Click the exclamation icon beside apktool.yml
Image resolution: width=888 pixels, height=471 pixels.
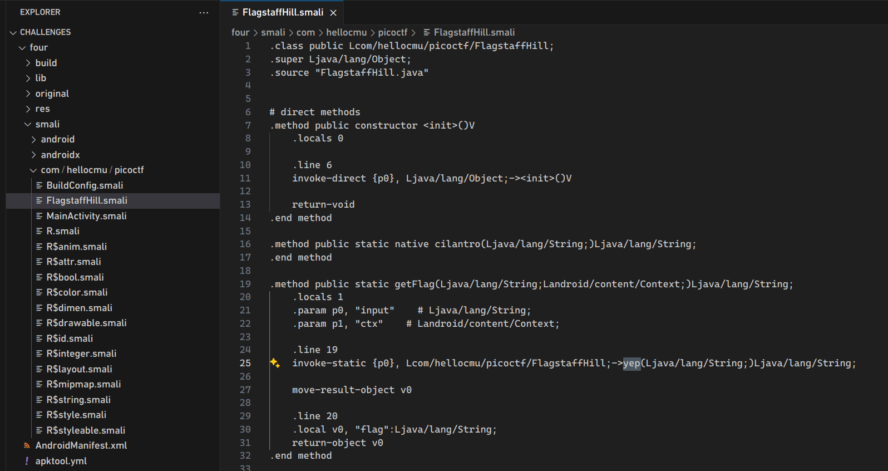pyautogui.click(x=27, y=461)
